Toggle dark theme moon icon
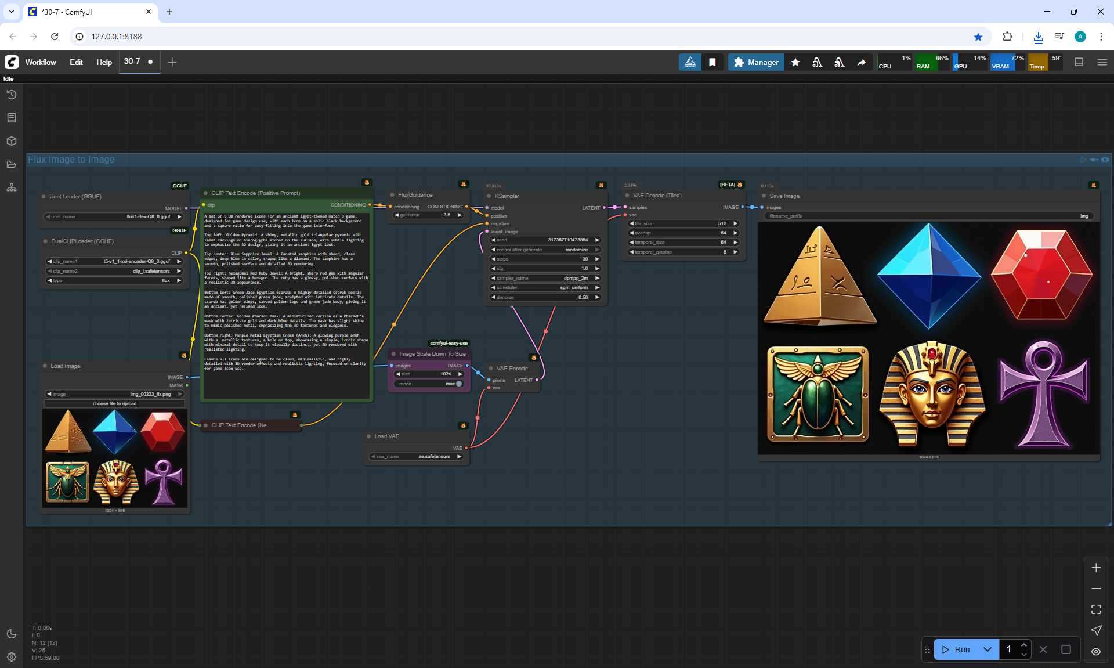This screenshot has width=1114, height=668. [12, 634]
